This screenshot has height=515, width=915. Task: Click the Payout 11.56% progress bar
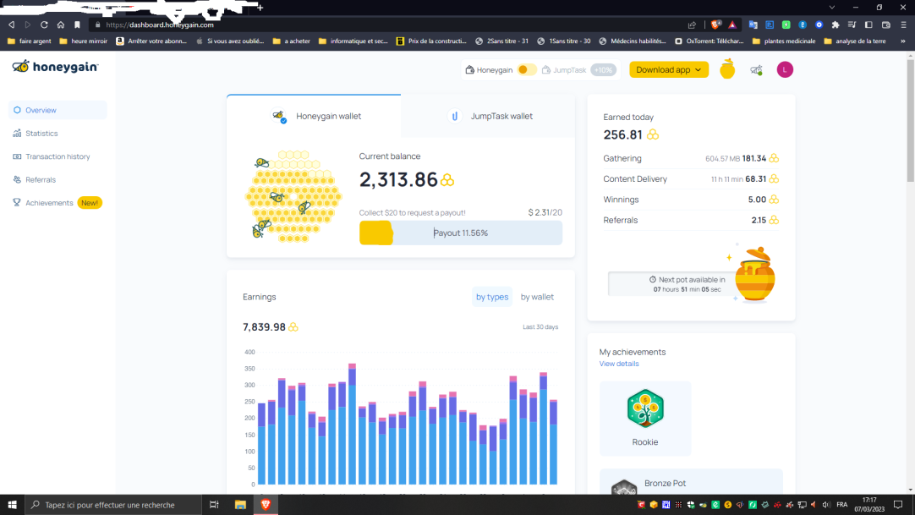coord(460,233)
